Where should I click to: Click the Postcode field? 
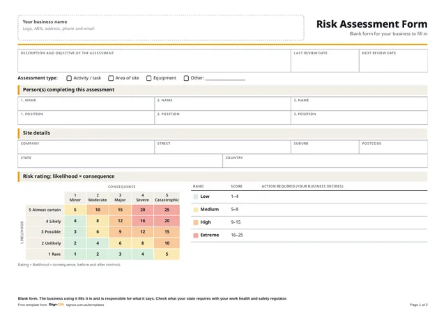(393, 147)
